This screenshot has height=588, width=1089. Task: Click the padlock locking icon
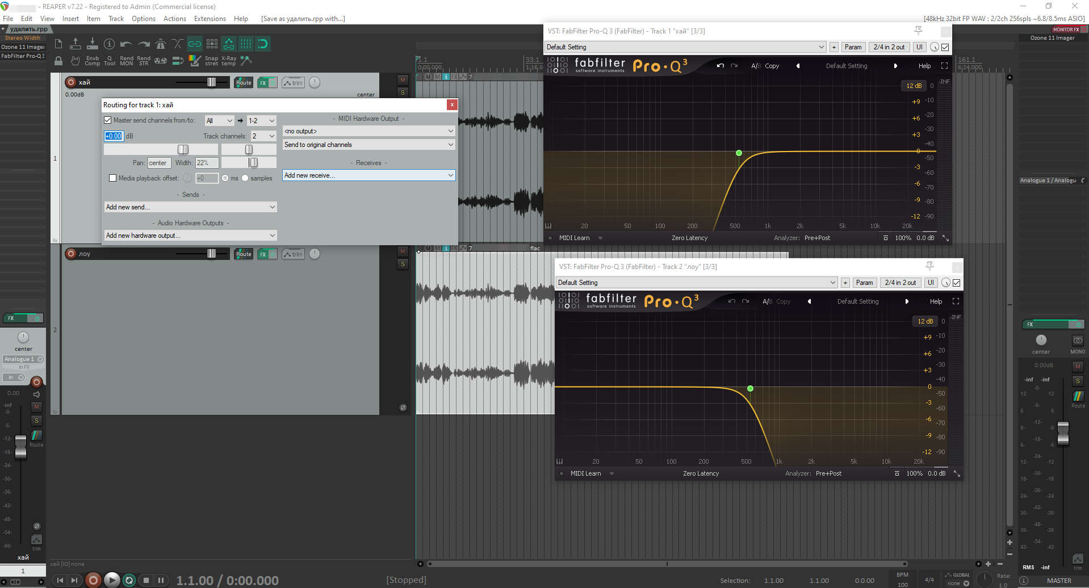coord(58,61)
